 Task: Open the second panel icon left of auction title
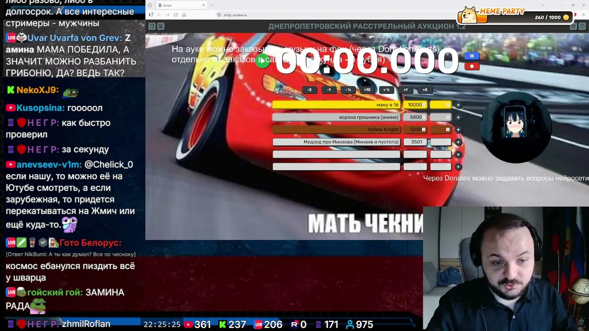[x=161, y=26]
